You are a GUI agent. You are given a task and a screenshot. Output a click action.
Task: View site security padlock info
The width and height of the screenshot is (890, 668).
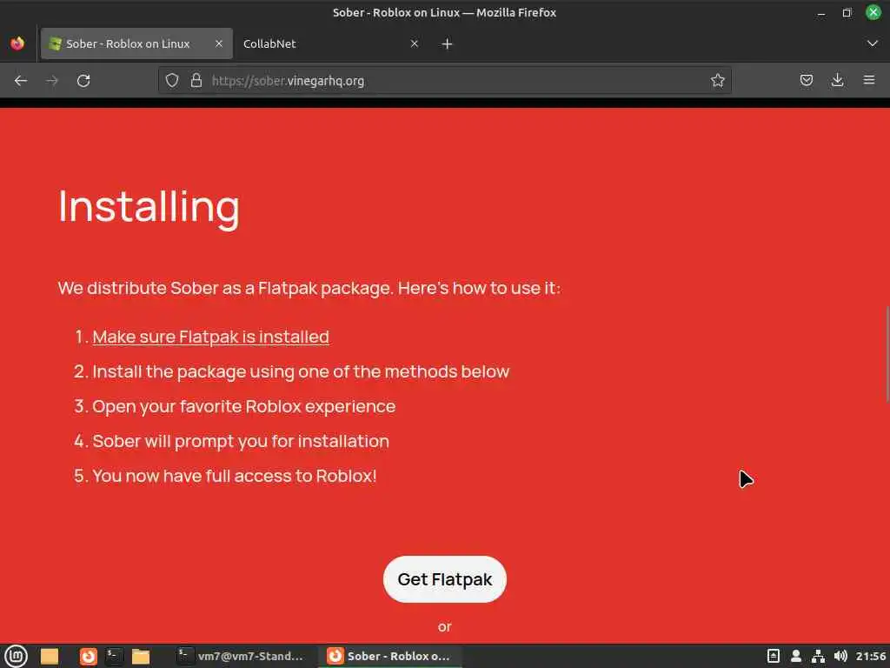[x=196, y=81]
